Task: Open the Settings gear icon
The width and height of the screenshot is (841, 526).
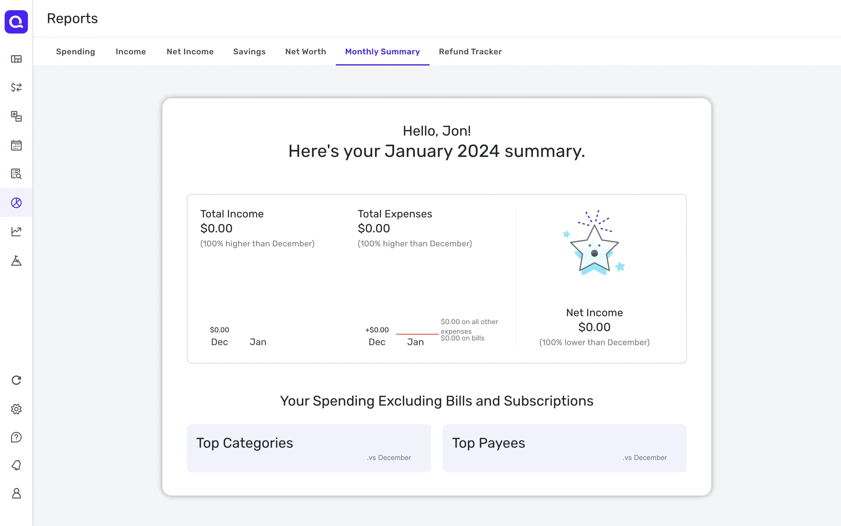Action: click(x=16, y=409)
